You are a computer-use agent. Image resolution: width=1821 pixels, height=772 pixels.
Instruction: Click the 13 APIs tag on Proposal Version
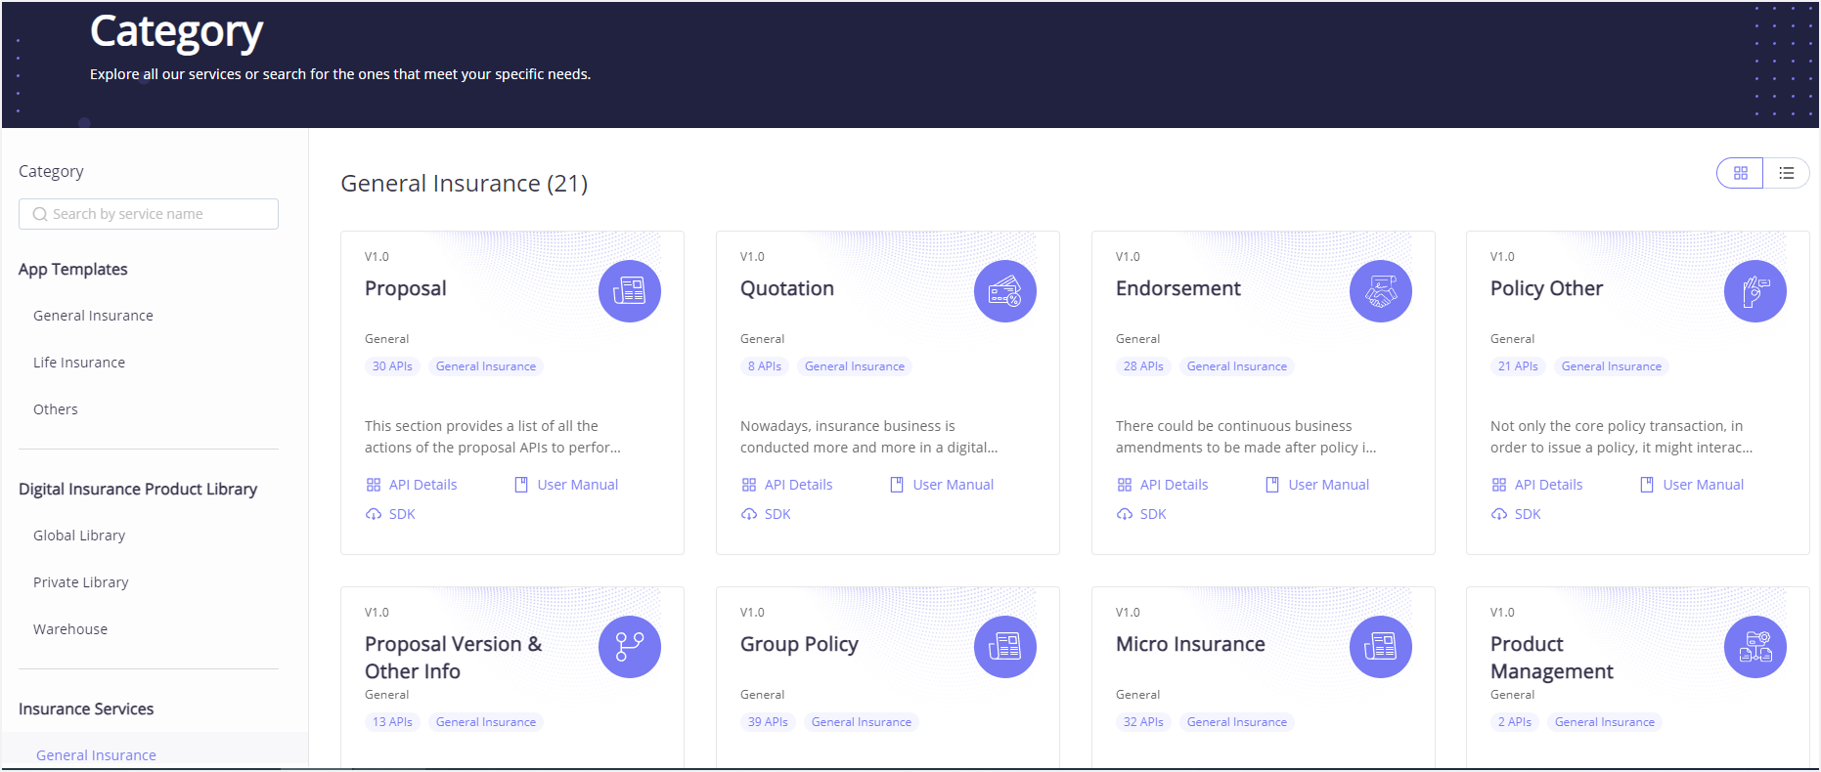coord(392,722)
